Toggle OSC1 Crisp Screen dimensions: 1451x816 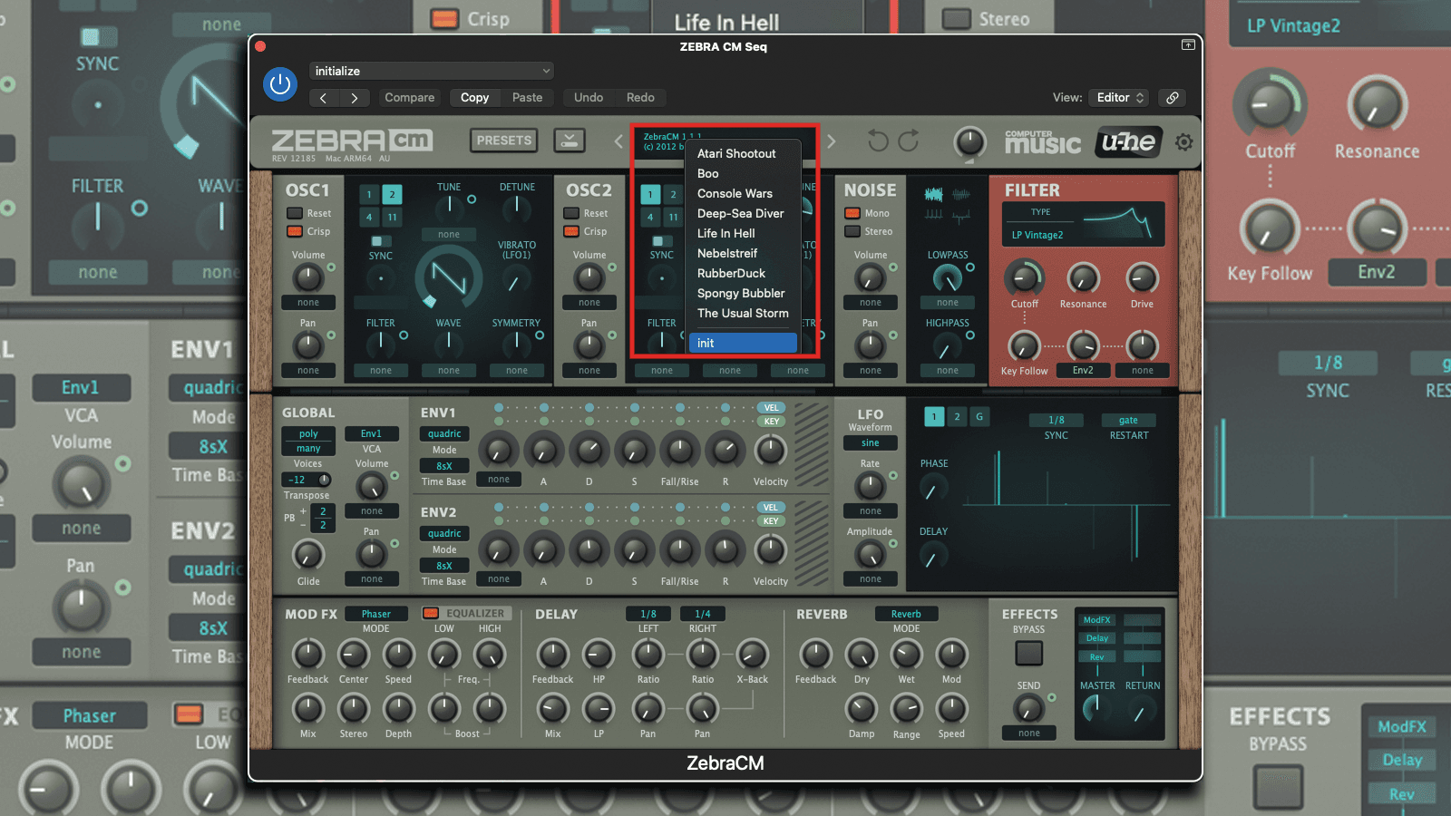click(295, 231)
